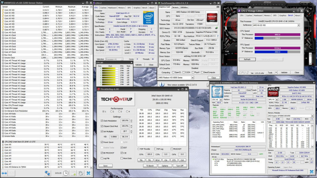Click the expand/collapse arrows icon in HWiNFO toolbar
The width and height of the screenshot is (317, 178).
(4, 173)
